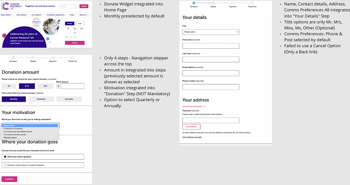Click the Other amount box on Donation step
Image resolution: width=350 pixels, height=185 pixels.
[x=73, y=86]
